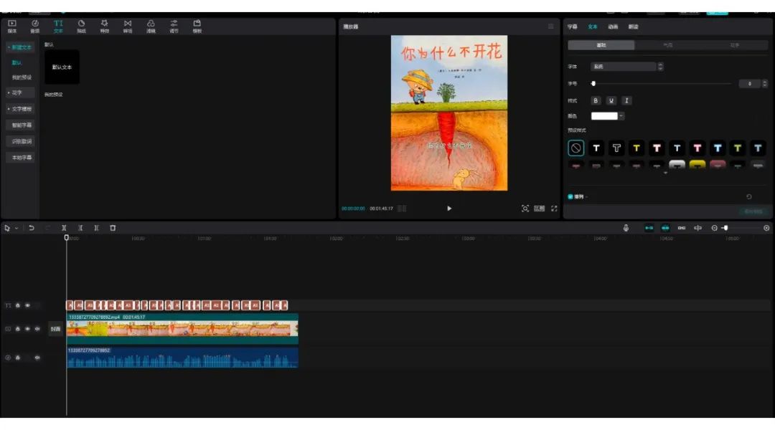Open the text color dropdown arrow

coord(621,116)
